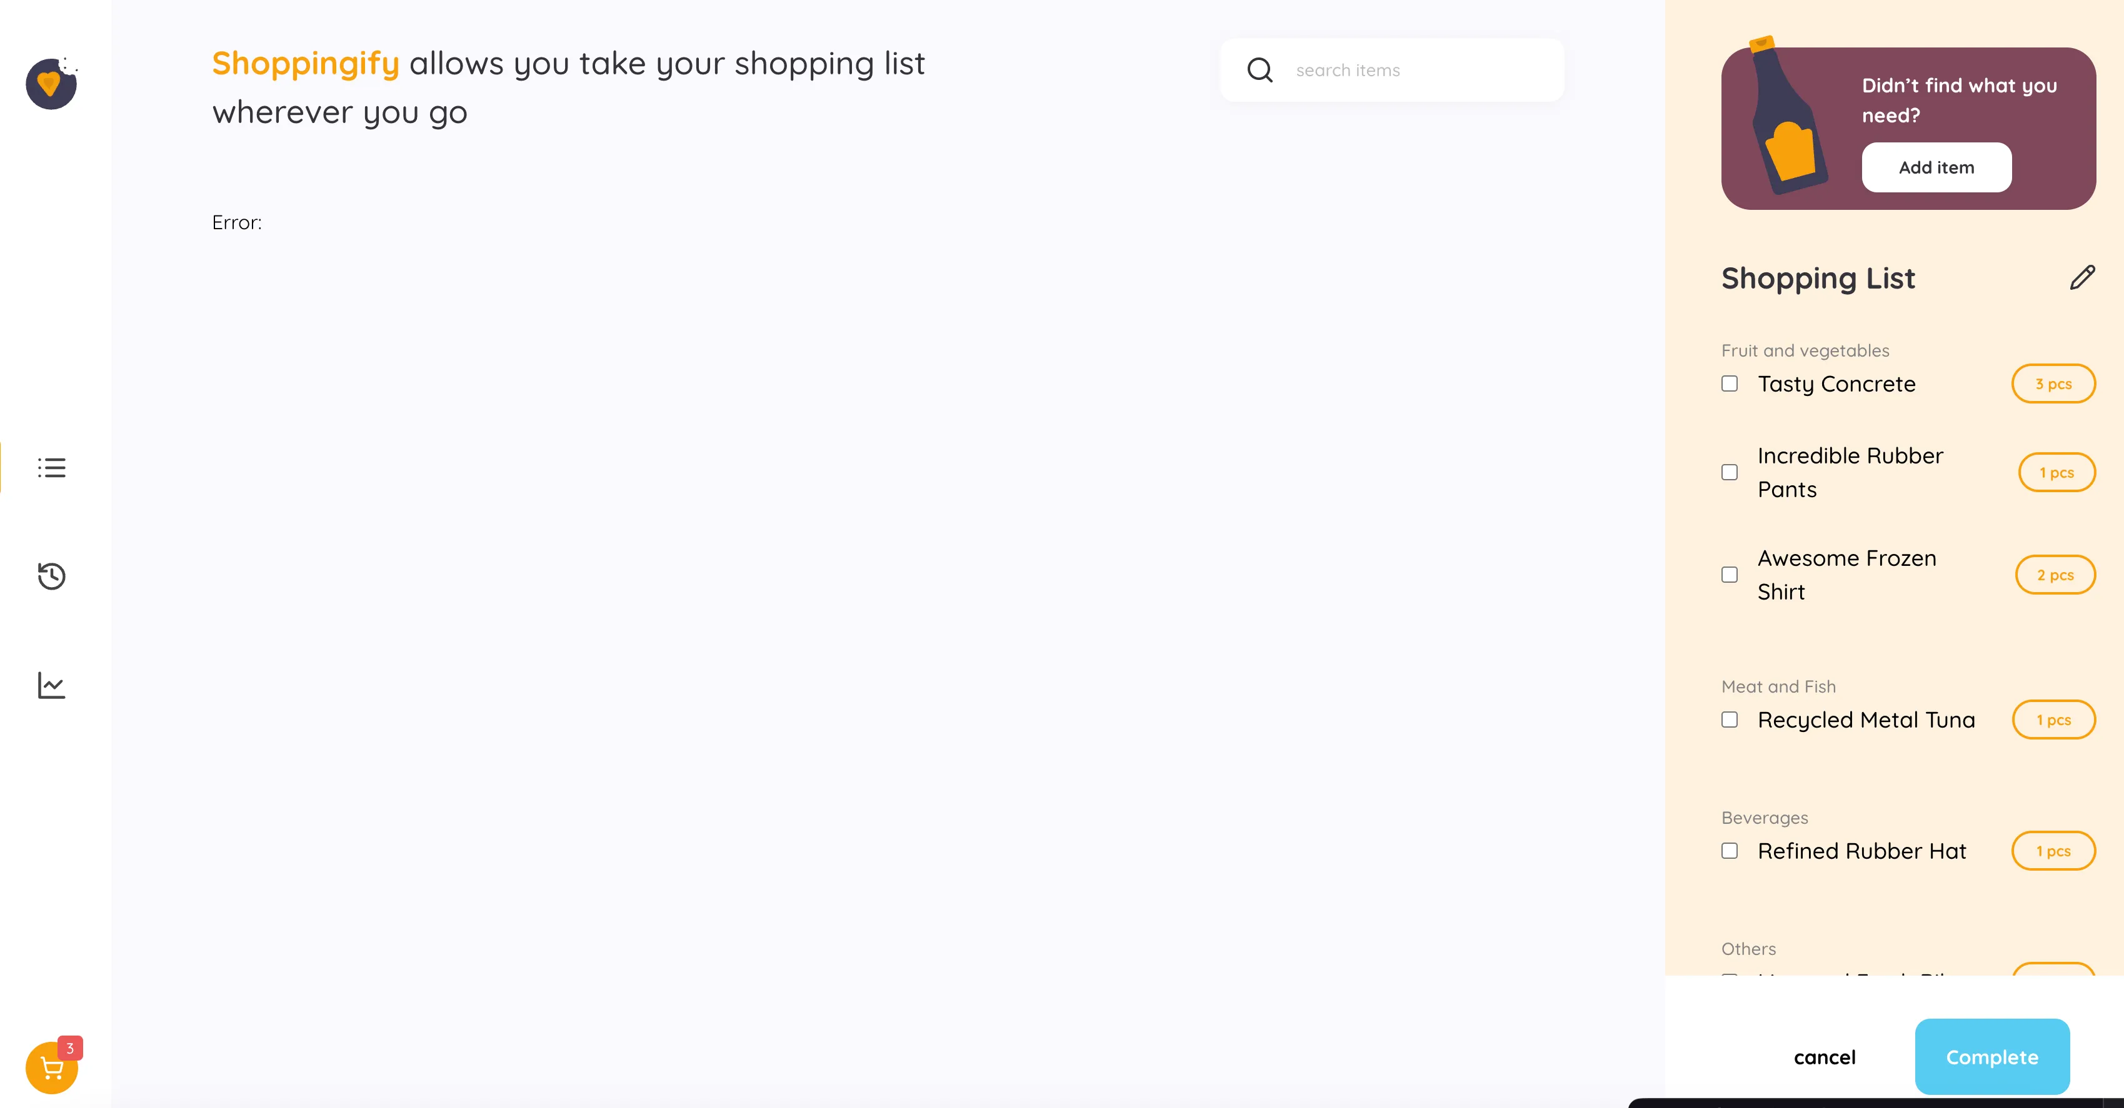Image resolution: width=2124 pixels, height=1108 pixels.
Task: Click the search magnifier icon
Action: (x=1259, y=70)
